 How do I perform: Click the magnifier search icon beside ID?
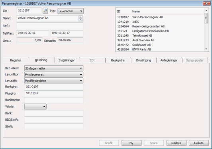pyautogui.click(x=45, y=11)
